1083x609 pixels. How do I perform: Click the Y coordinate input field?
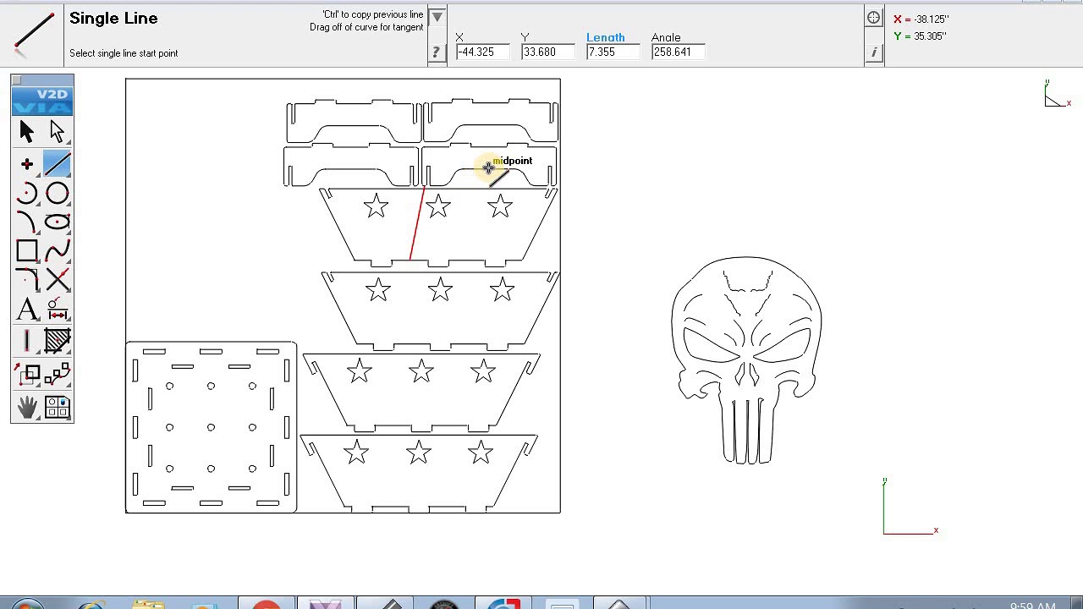[547, 52]
